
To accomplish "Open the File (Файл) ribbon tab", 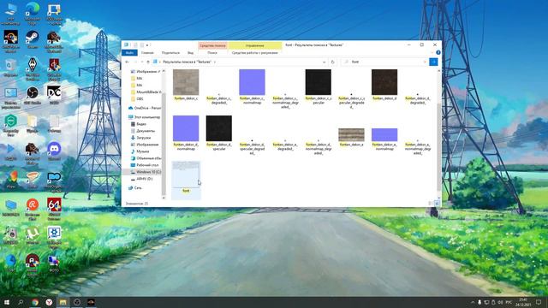I will pyautogui.click(x=129, y=52).
